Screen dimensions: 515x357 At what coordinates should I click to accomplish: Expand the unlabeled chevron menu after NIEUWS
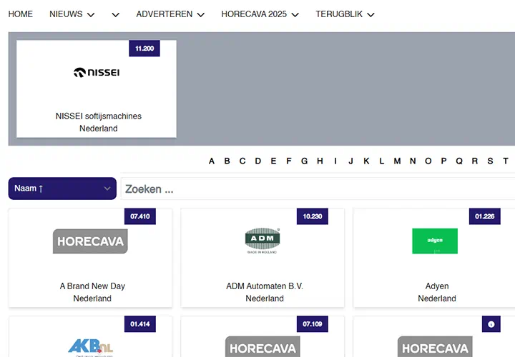tap(115, 15)
